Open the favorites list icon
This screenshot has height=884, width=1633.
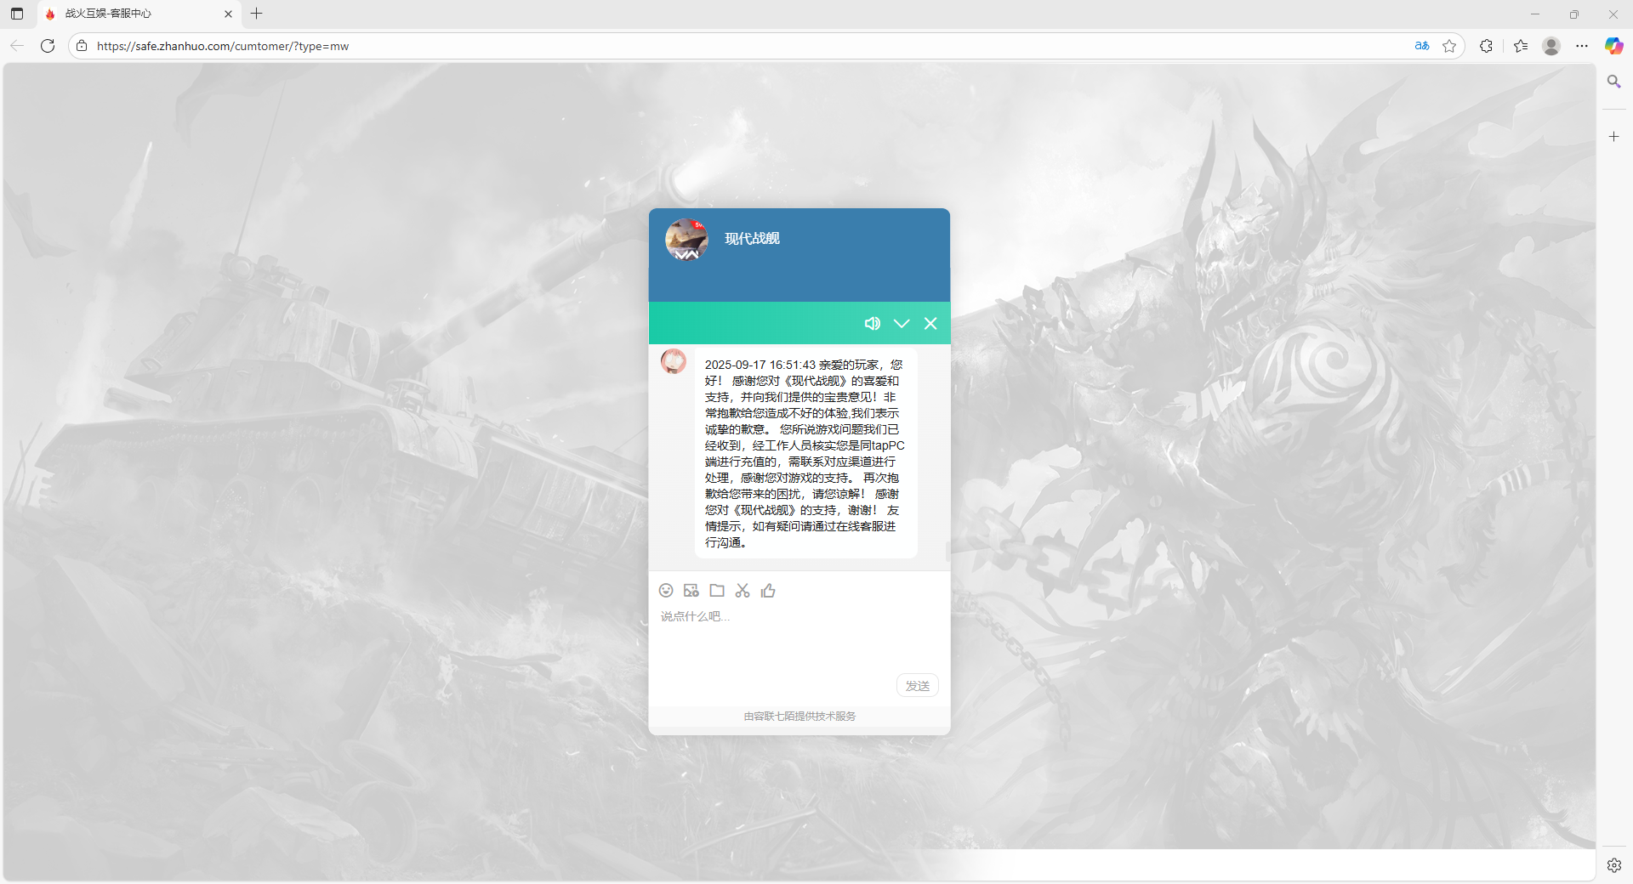pos(1521,46)
